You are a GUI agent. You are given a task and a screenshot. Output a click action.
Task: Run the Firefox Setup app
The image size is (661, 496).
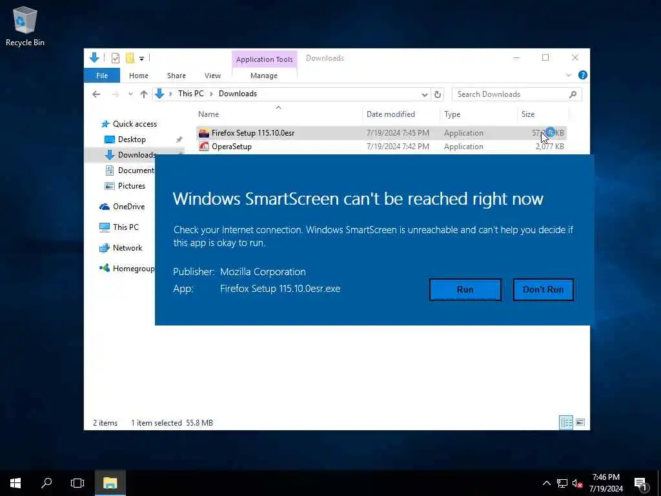click(465, 289)
